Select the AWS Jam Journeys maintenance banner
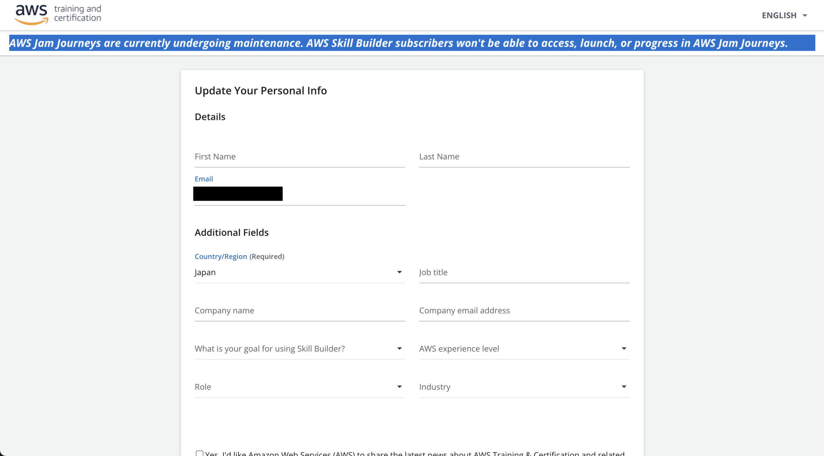The height and width of the screenshot is (456, 824). tap(412, 43)
